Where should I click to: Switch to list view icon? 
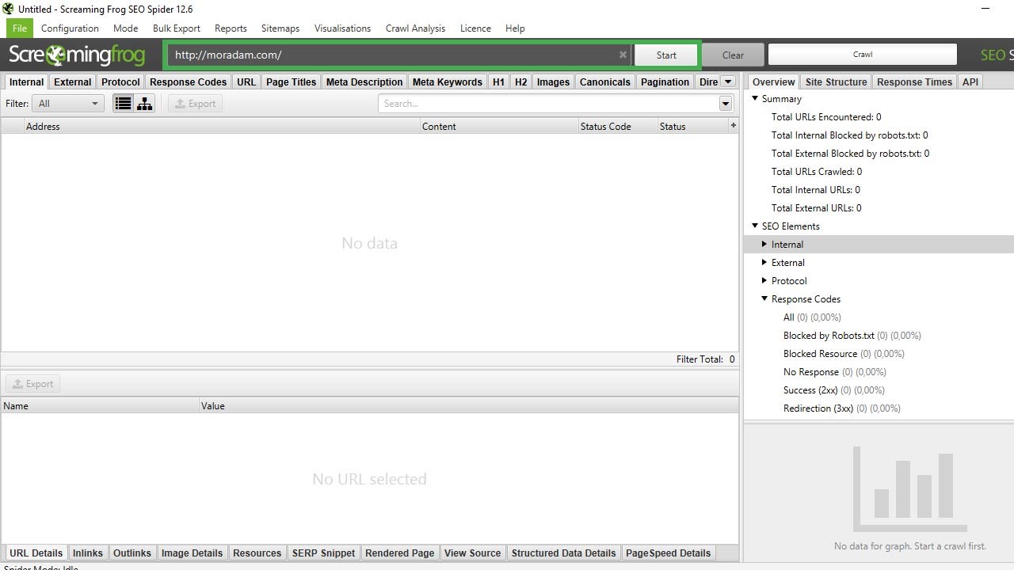coord(123,104)
